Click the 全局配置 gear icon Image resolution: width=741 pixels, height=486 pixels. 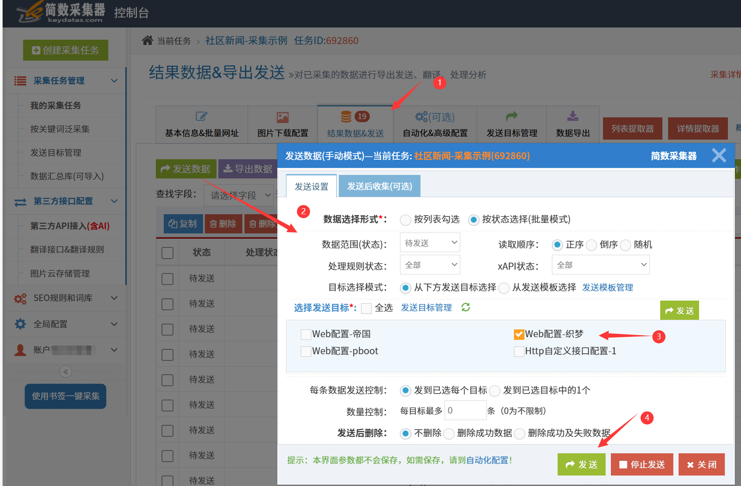tap(20, 324)
